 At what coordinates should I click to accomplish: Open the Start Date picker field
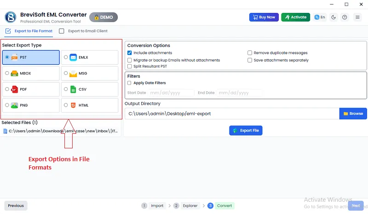[172, 93]
